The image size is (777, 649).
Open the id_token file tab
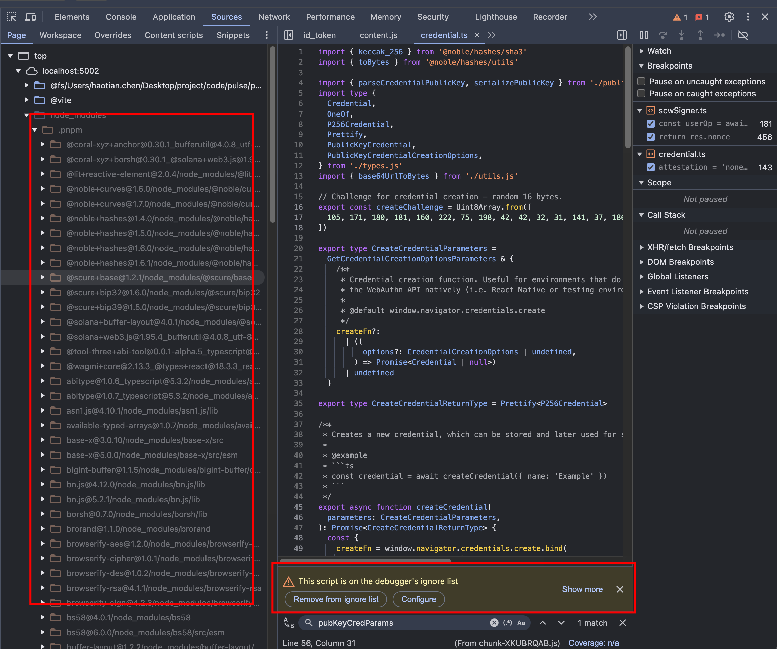point(319,35)
